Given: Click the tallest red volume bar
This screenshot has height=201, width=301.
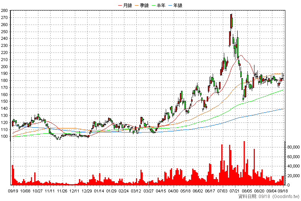Looking at the screenshot, I should (x=244, y=163).
